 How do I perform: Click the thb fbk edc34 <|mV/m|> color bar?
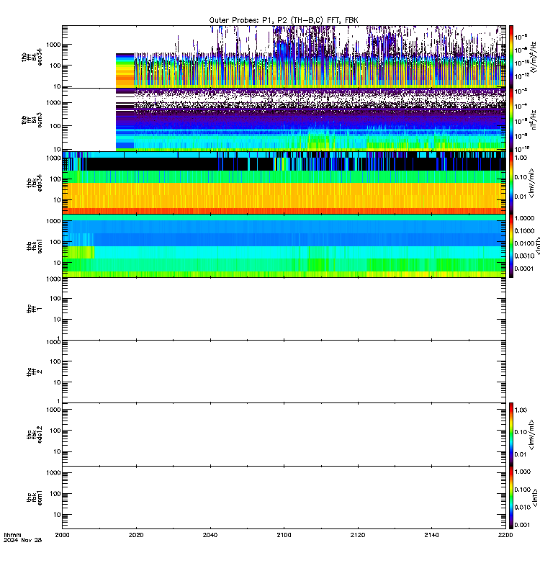(510, 183)
